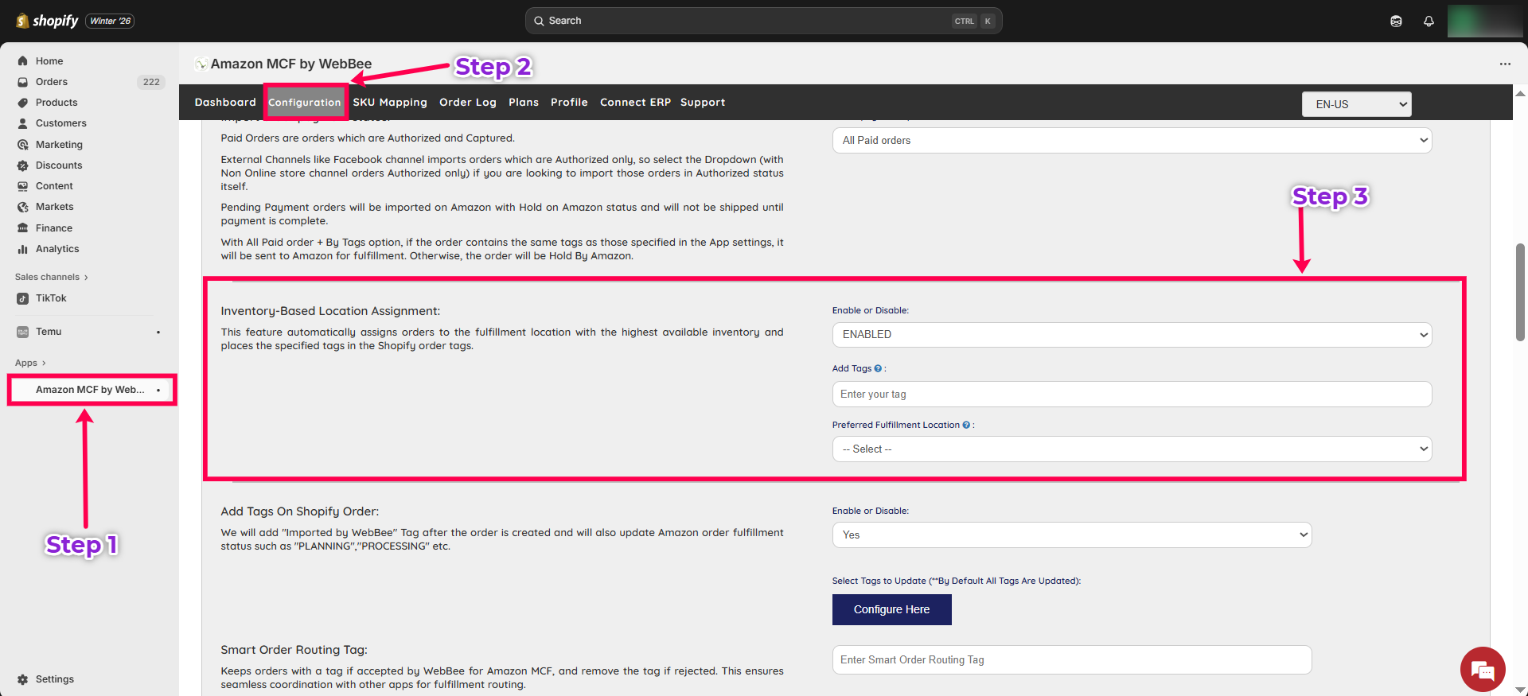
Task: Click the Discounts sidebar icon
Action: point(22,165)
